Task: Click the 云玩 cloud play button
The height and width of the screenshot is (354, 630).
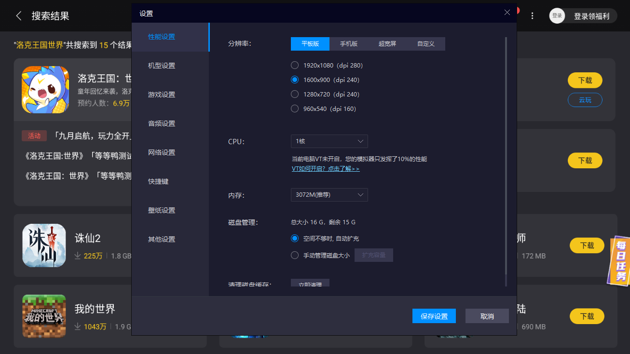Action: pyautogui.click(x=585, y=100)
